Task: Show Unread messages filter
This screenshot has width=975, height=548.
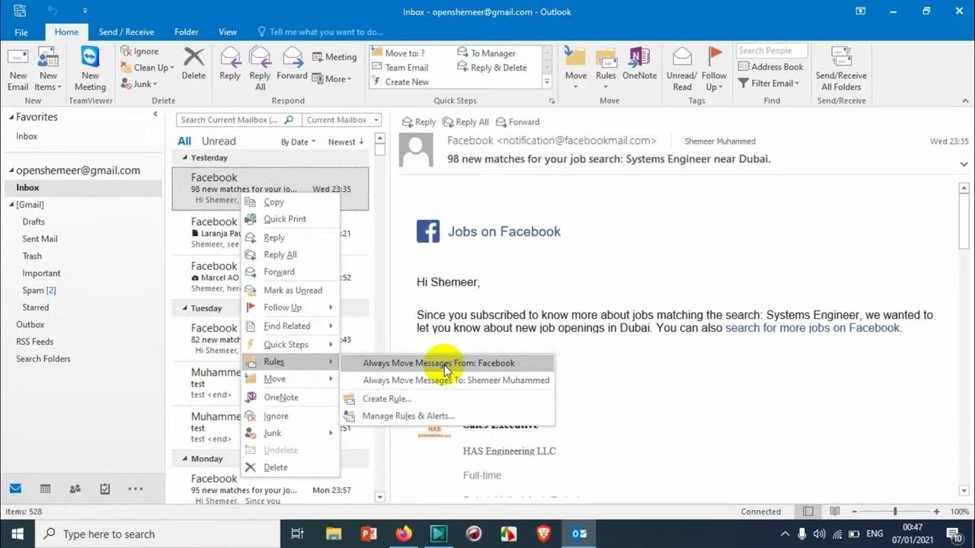Action: point(219,142)
